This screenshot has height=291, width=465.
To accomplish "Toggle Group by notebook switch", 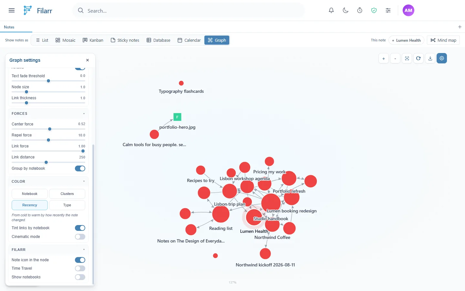I will click(80, 168).
